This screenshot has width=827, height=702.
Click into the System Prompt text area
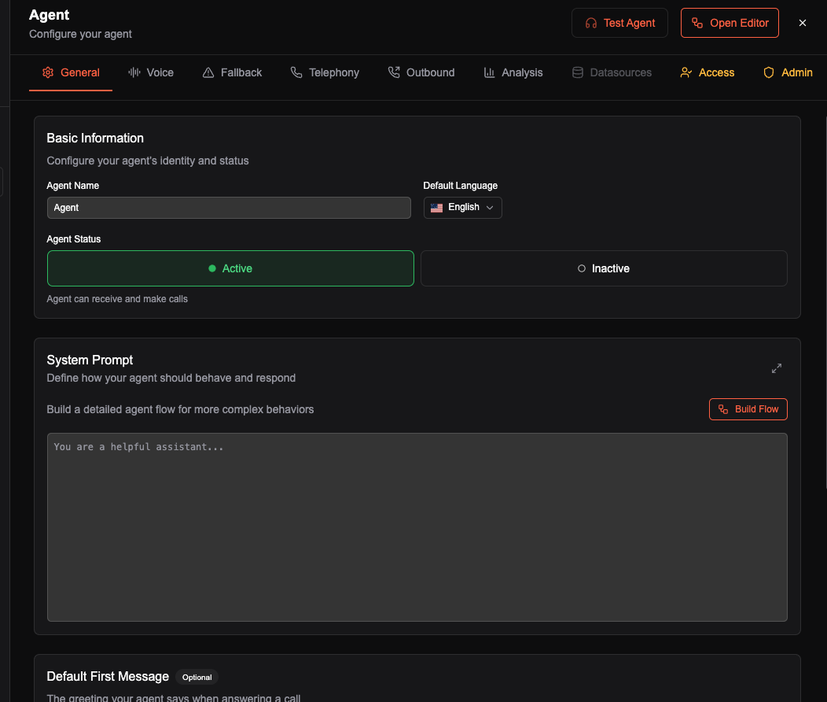point(417,527)
